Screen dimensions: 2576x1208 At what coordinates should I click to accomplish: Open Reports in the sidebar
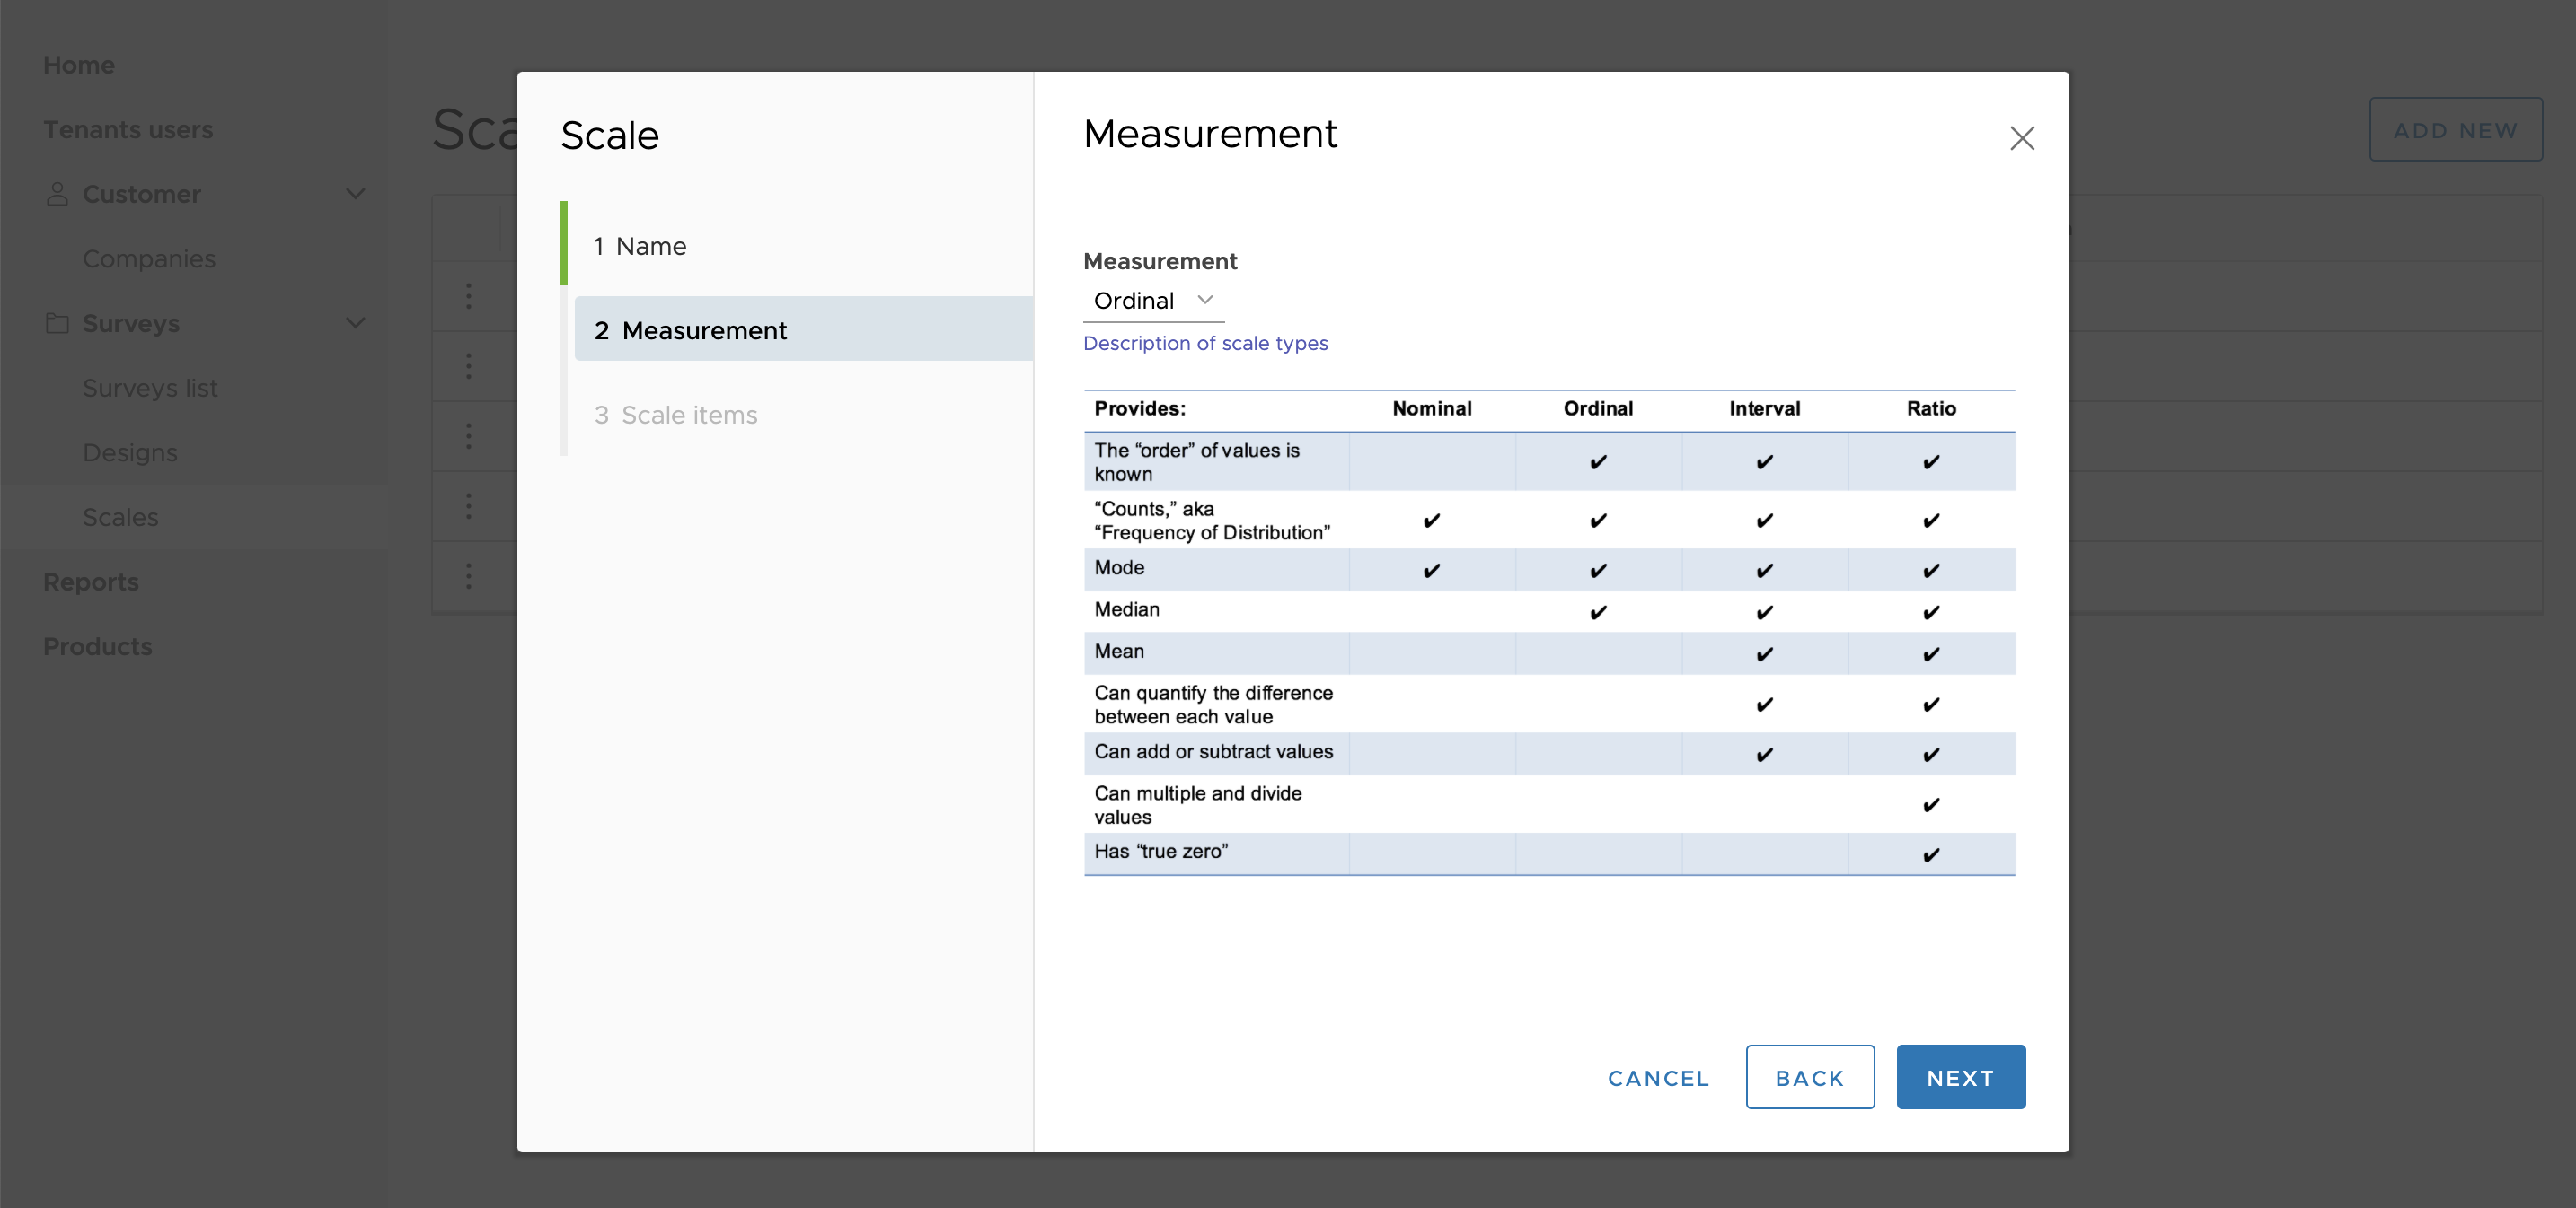click(91, 582)
